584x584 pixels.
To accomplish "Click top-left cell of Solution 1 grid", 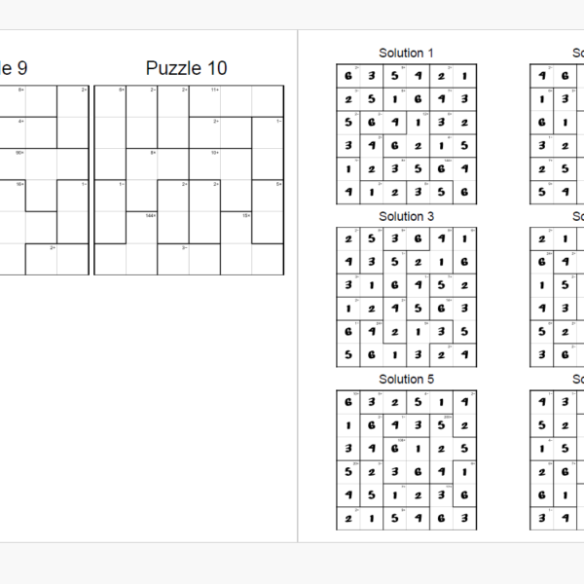I will pos(347,76).
